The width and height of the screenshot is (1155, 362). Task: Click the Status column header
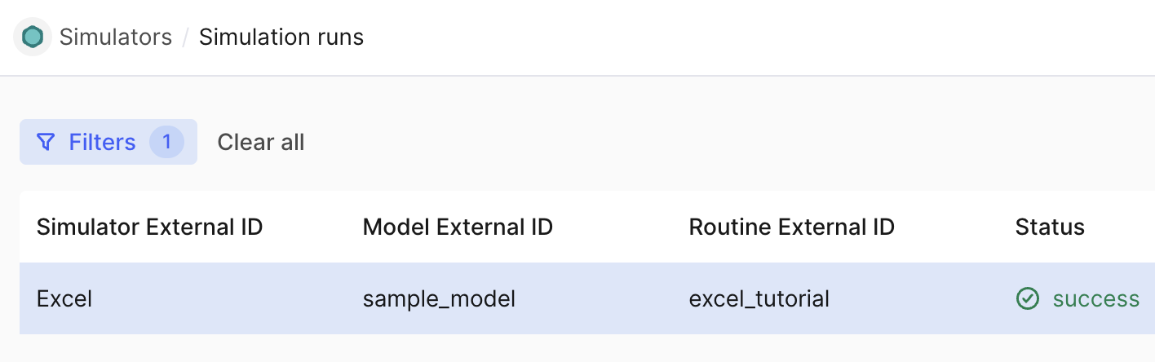(1049, 227)
